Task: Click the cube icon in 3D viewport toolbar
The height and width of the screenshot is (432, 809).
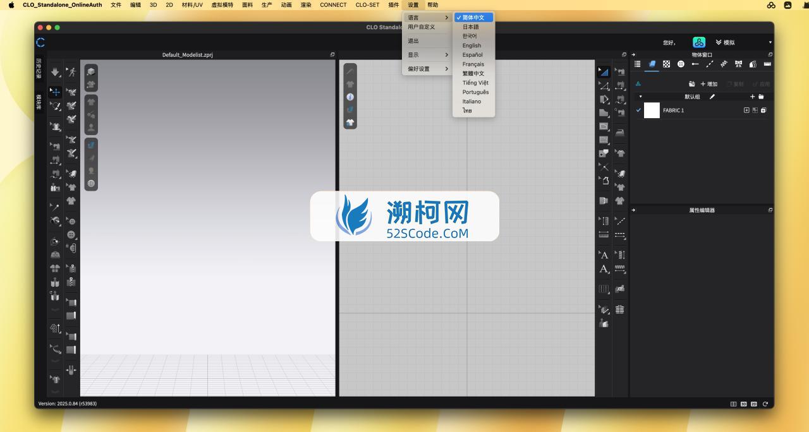Action: (91, 71)
